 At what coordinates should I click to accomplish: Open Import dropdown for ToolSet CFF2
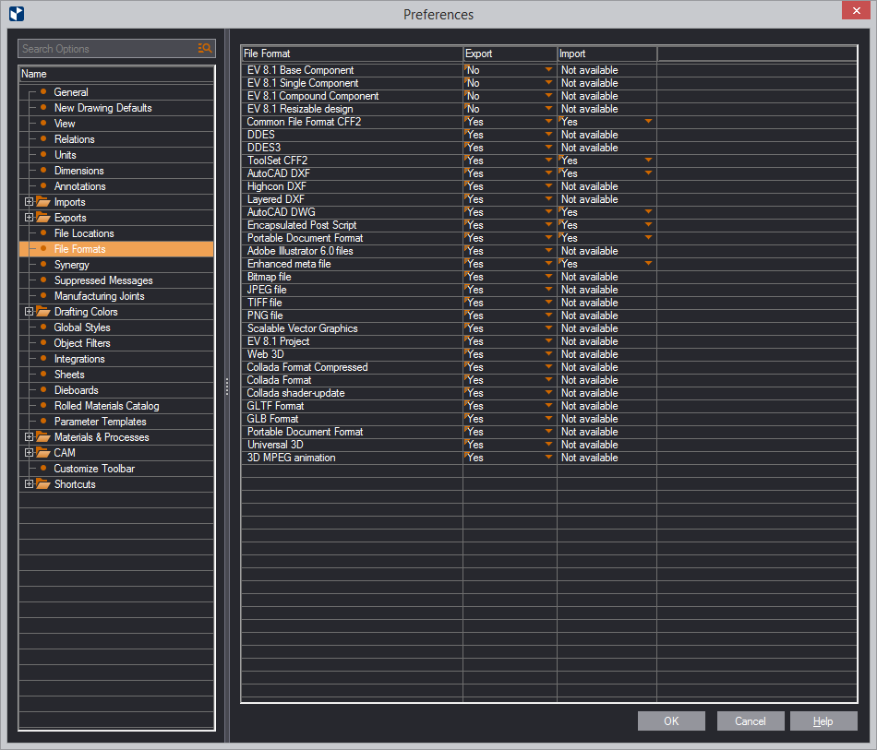tap(648, 161)
